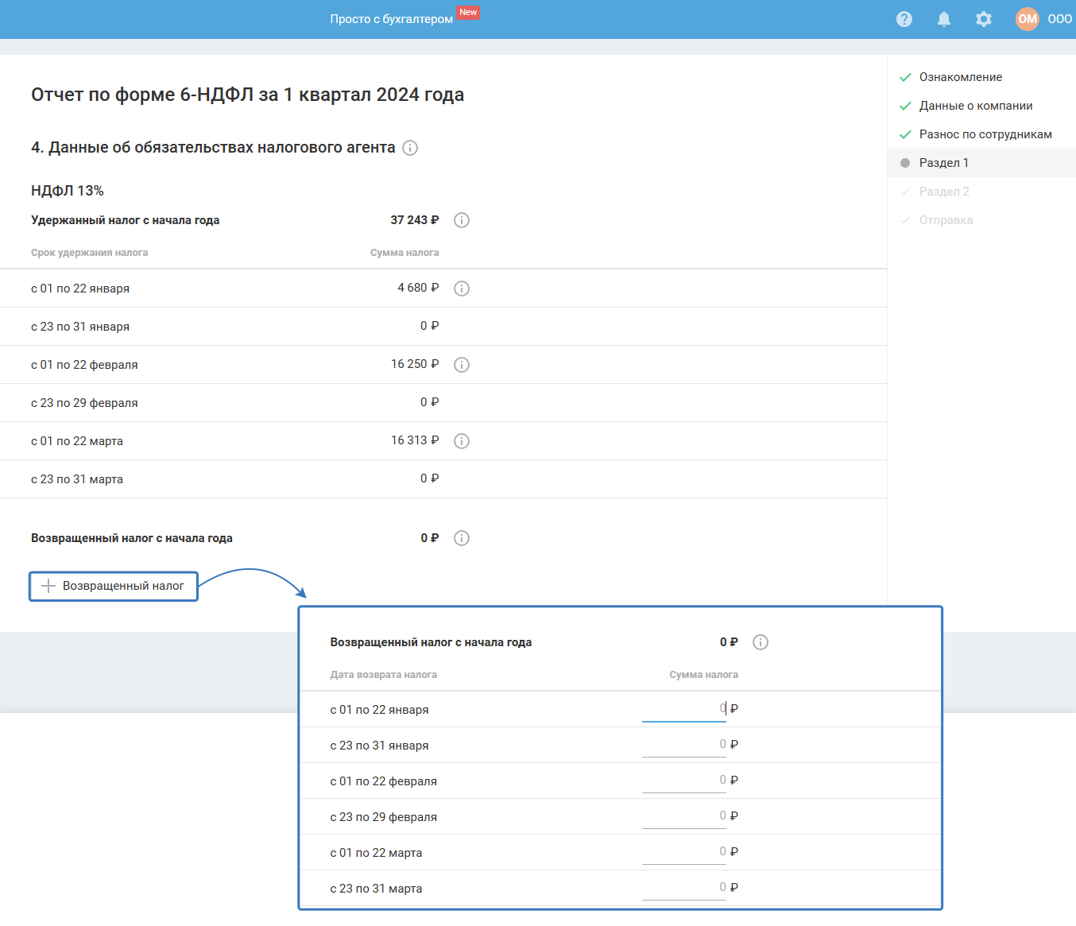Show info for 4 680 ₽ January row
1076x926 pixels.
[x=462, y=289]
